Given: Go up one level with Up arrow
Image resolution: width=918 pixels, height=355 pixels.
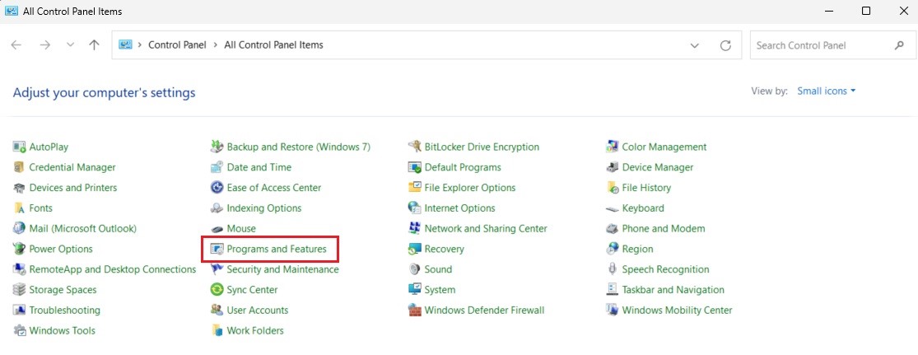Looking at the screenshot, I should pyautogui.click(x=94, y=45).
